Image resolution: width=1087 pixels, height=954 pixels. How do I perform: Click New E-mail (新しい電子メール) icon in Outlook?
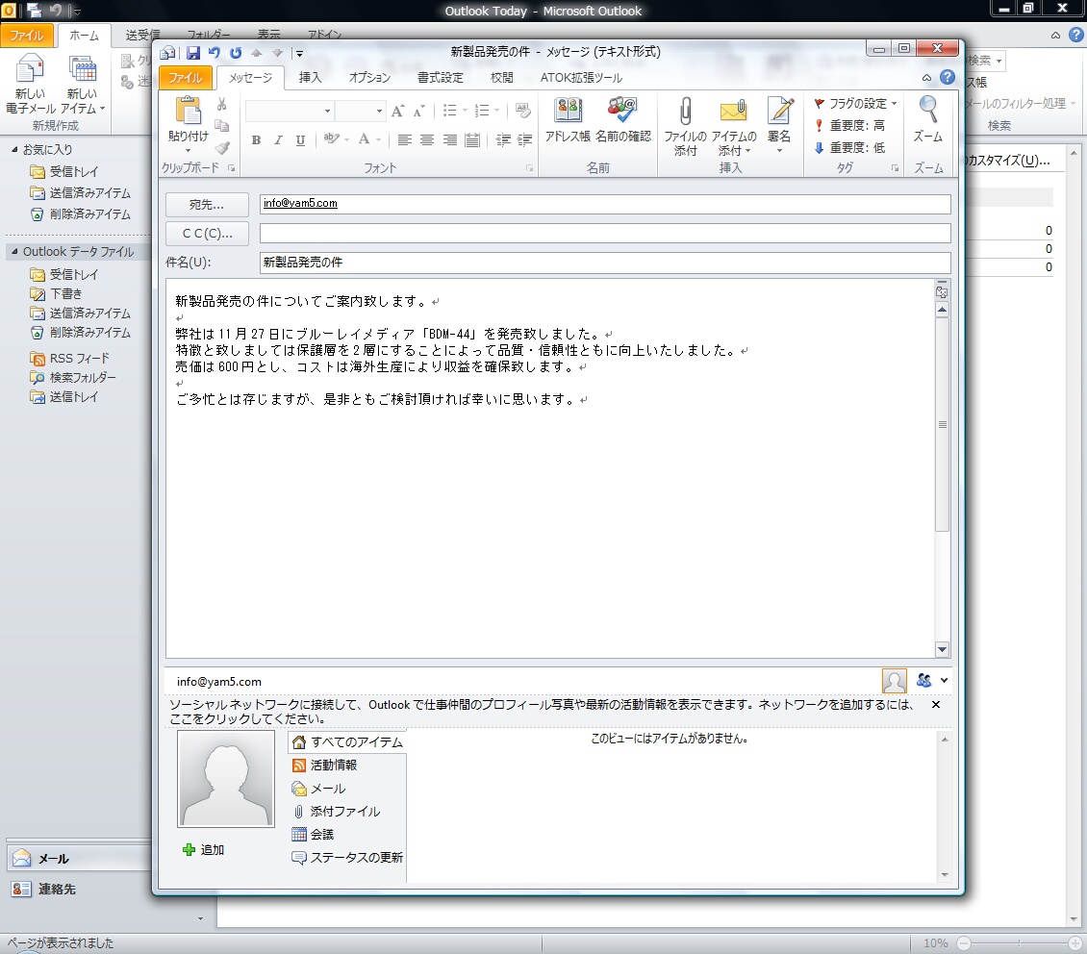(x=30, y=69)
